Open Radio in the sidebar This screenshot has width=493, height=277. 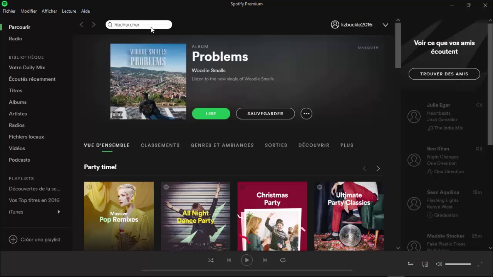[x=15, y=38]
